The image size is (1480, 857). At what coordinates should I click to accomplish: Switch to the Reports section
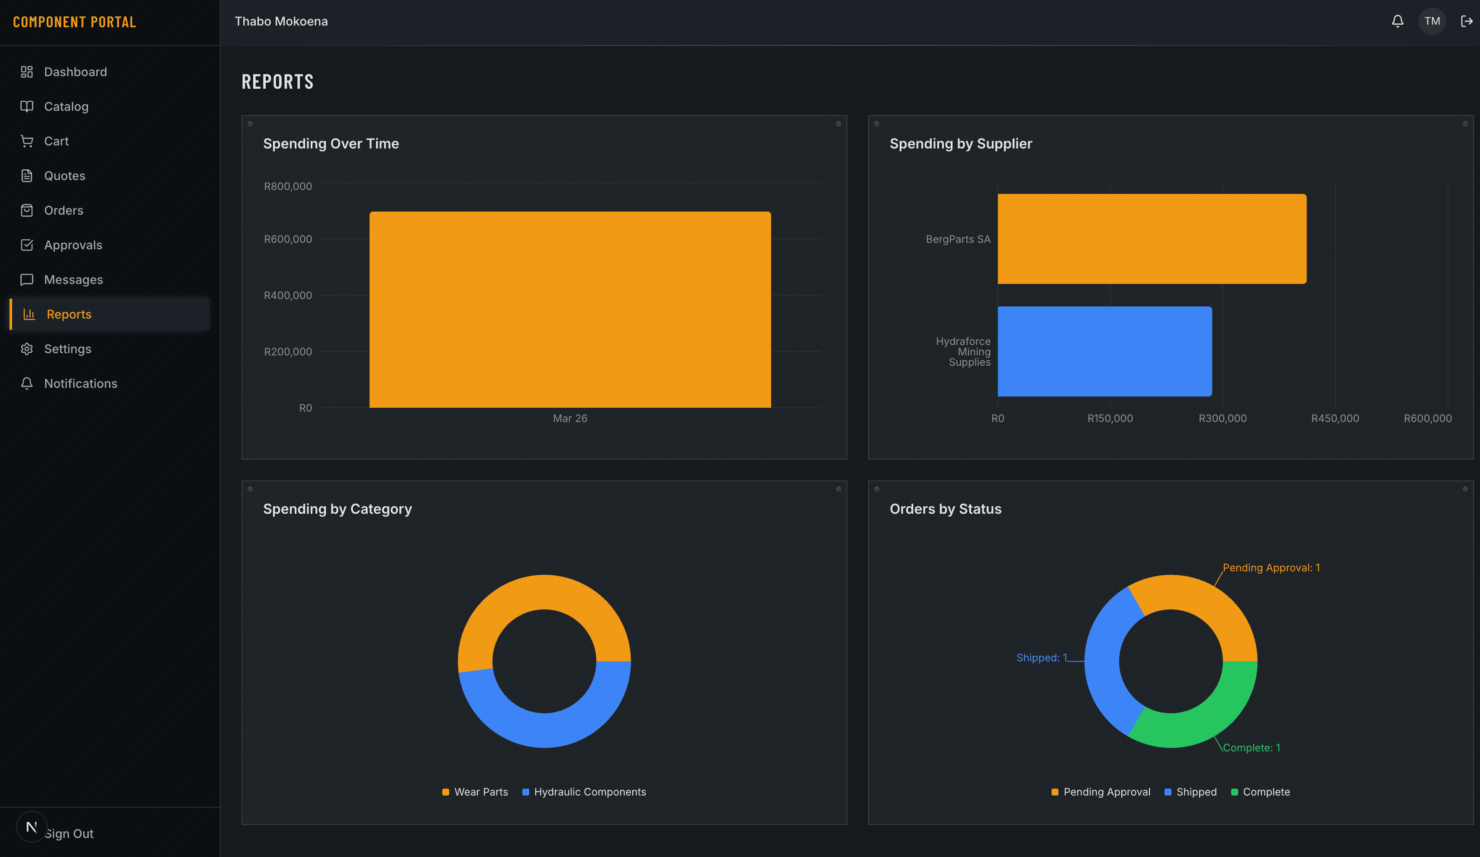(x=69, y=314)
